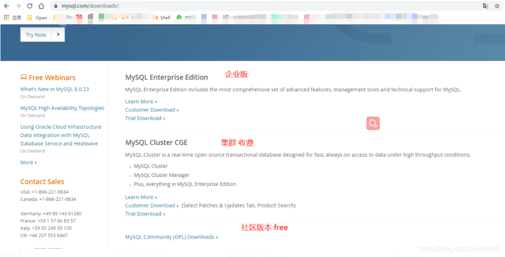Click Trial Download » under Enterprise Edition
Viewport: 505px width, 257px height.
point(145,118)
